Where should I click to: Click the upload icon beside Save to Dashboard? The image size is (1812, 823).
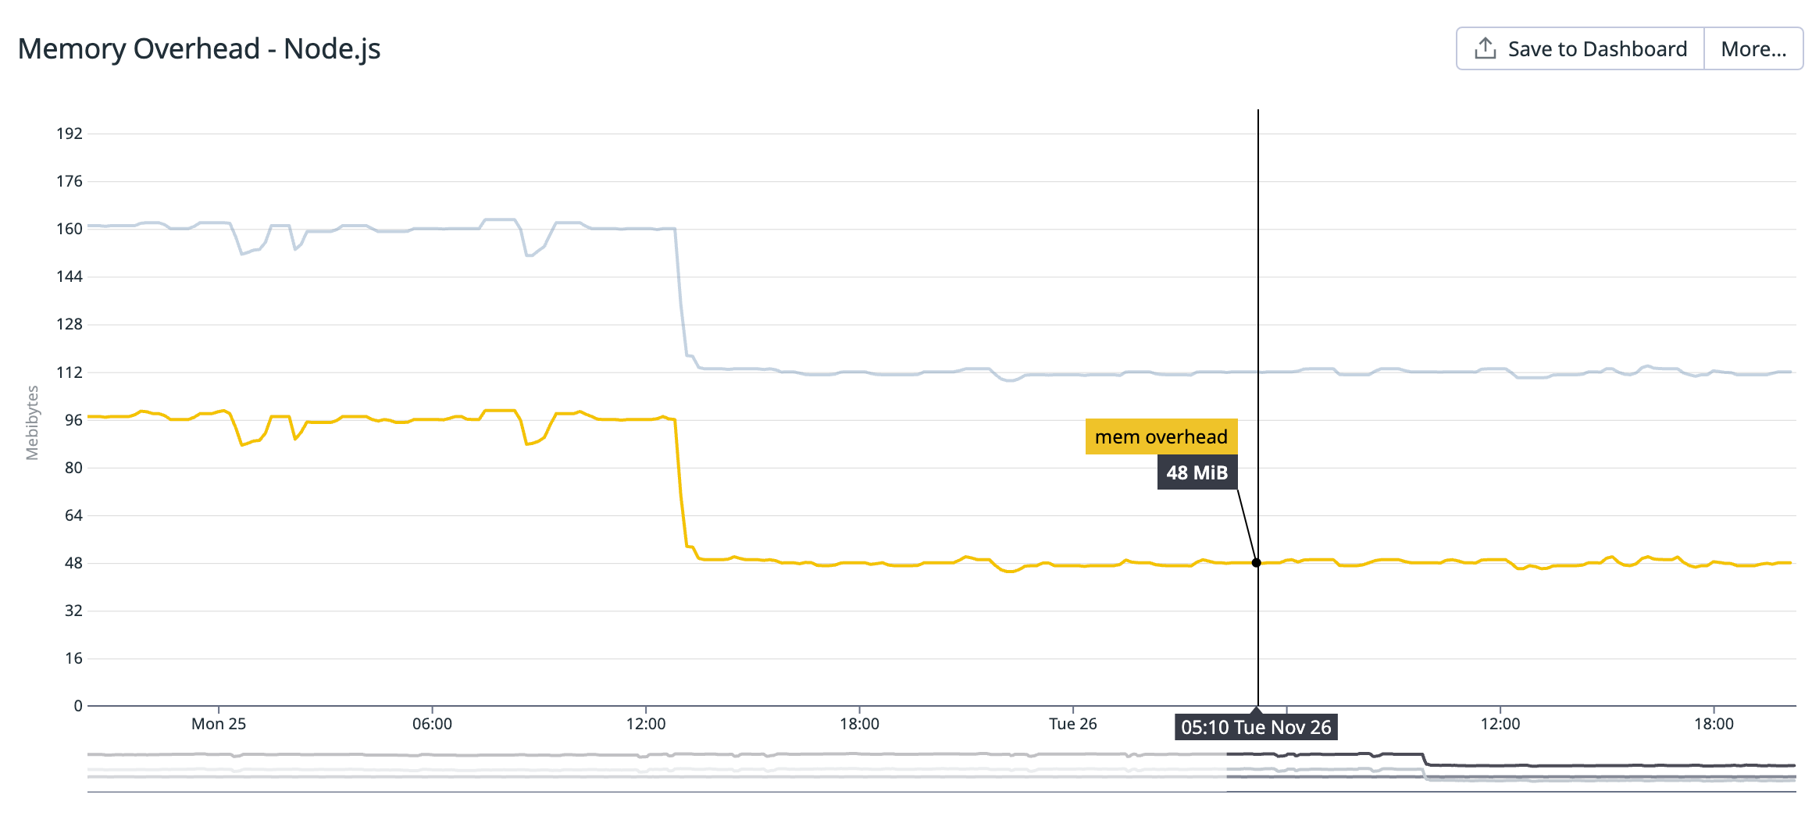click(1485, 48)
